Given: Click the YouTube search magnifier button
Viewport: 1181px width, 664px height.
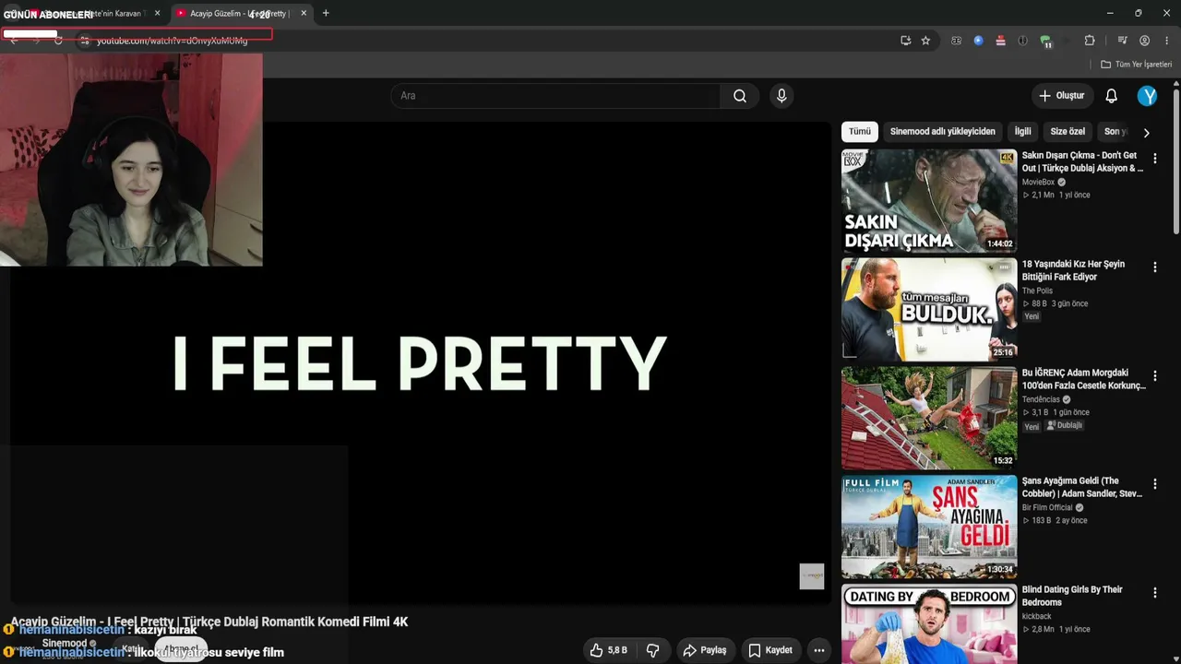Looking at the screenshot, I should (x=739, y=96).
